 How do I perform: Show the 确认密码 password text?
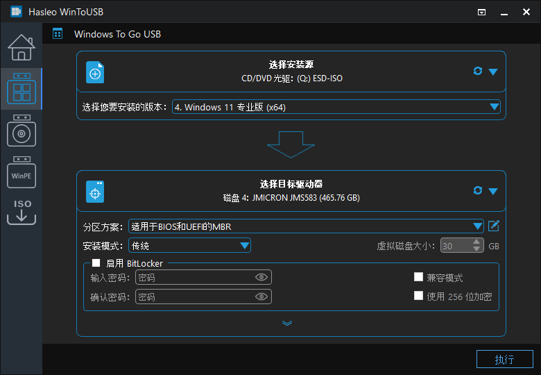coord(261,297)
